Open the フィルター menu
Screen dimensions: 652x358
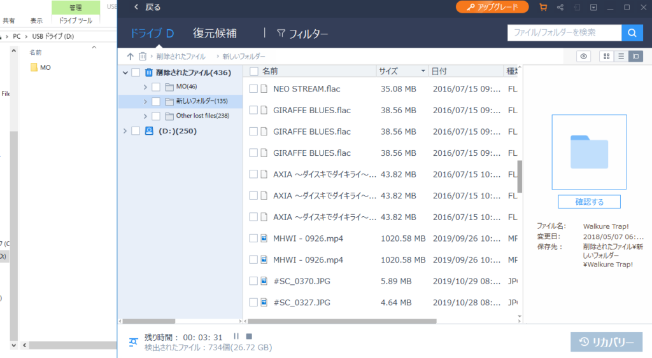(x=302, y=34)
